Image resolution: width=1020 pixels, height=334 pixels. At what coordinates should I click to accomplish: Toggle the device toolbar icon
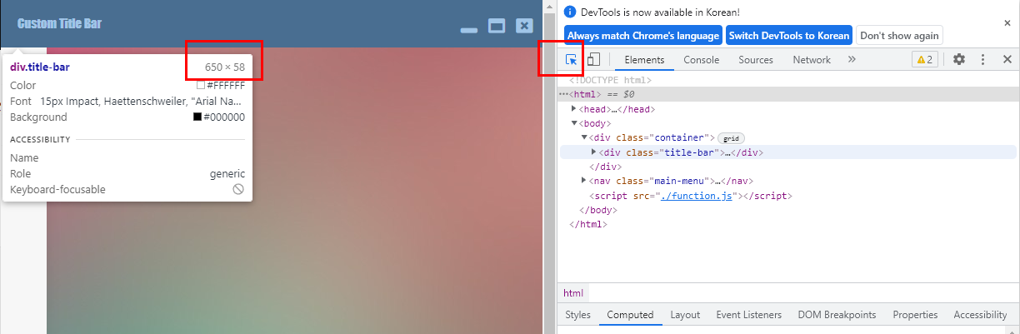coord(593,60)
